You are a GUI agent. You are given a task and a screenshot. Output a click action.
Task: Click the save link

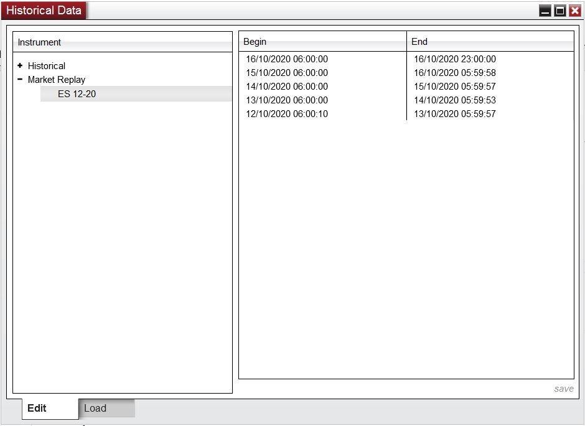tap(564, 389)
